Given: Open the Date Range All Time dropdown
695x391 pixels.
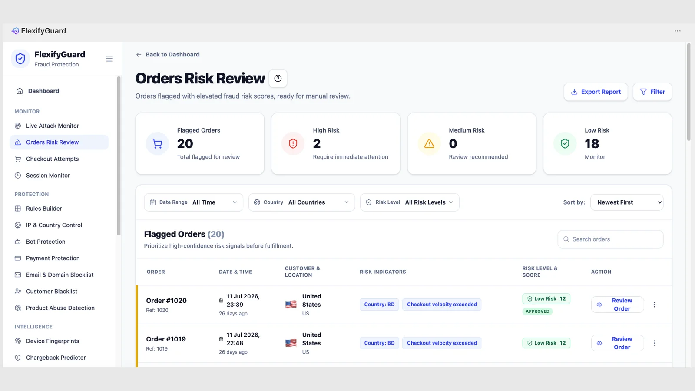Looking at the screenshot, I should tap(193, 202).
